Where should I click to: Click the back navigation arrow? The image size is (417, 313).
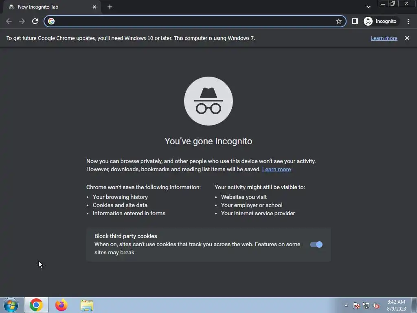click(9, 21)
